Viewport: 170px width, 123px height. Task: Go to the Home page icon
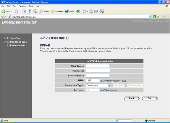(x=35, y=12)
